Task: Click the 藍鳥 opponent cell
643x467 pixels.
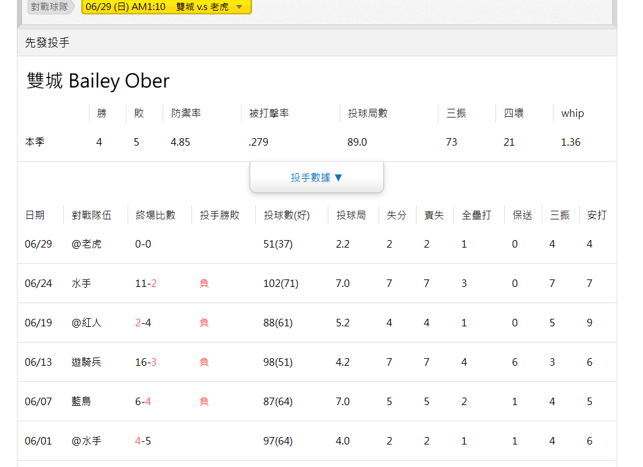Action: point(81,402)
